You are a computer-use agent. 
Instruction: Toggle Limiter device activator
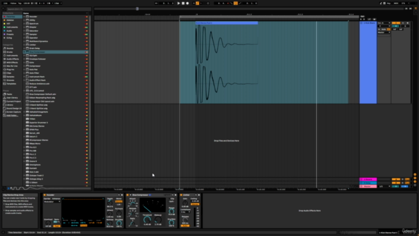tap(181, 195)
